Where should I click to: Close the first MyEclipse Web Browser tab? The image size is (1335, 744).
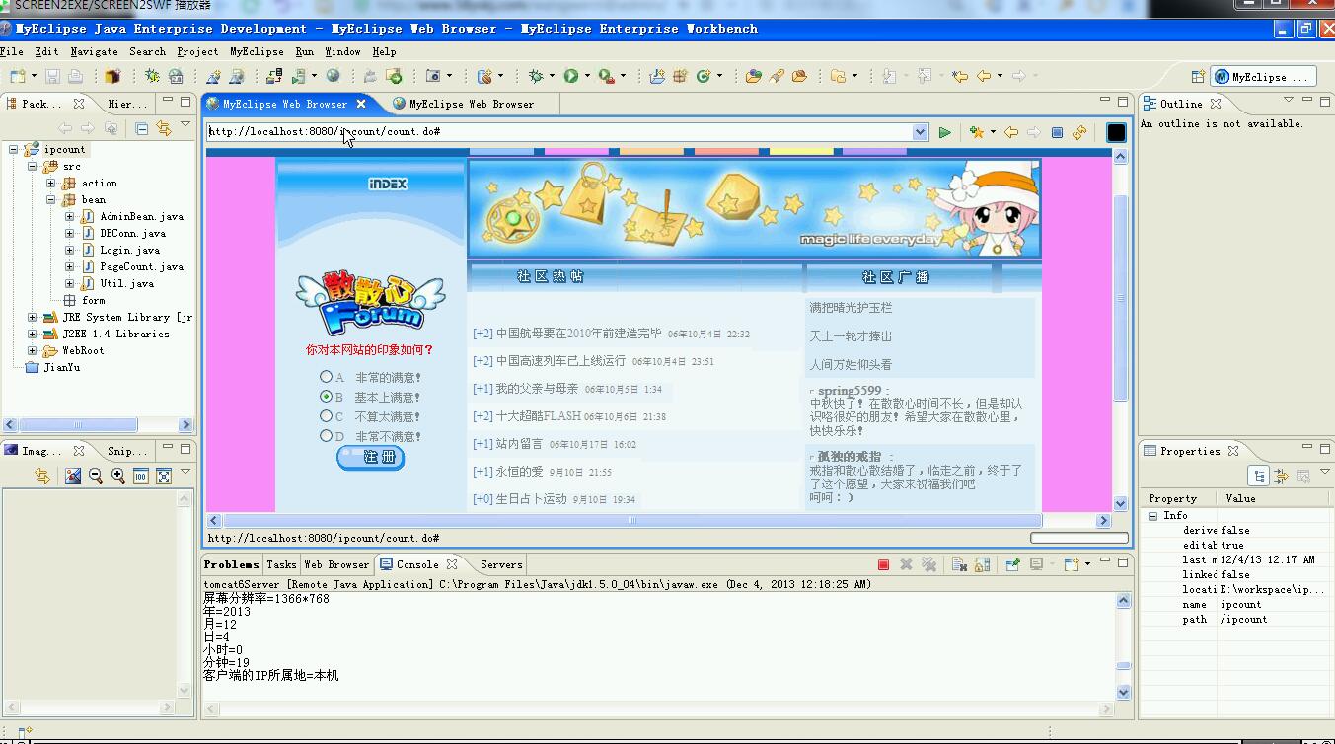(x=361, y=104)
